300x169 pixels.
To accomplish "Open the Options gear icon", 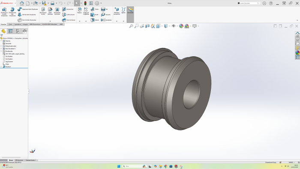I will click(97, 3).
